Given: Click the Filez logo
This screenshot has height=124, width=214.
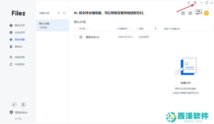Looking at the screenshot, I should 18,13.
